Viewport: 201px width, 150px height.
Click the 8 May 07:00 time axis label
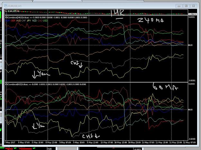pyautogui.click(x=24, y=142)
